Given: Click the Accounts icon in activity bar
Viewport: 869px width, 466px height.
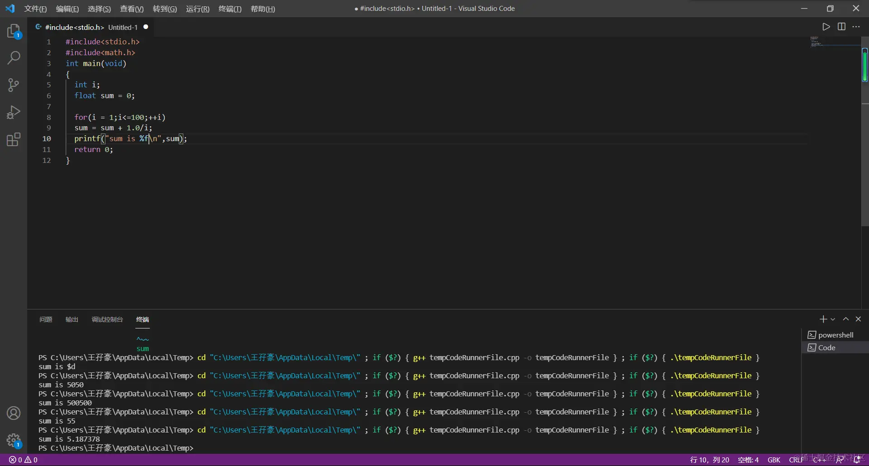Looking at the screenshot, I should [x=14, y=413].
